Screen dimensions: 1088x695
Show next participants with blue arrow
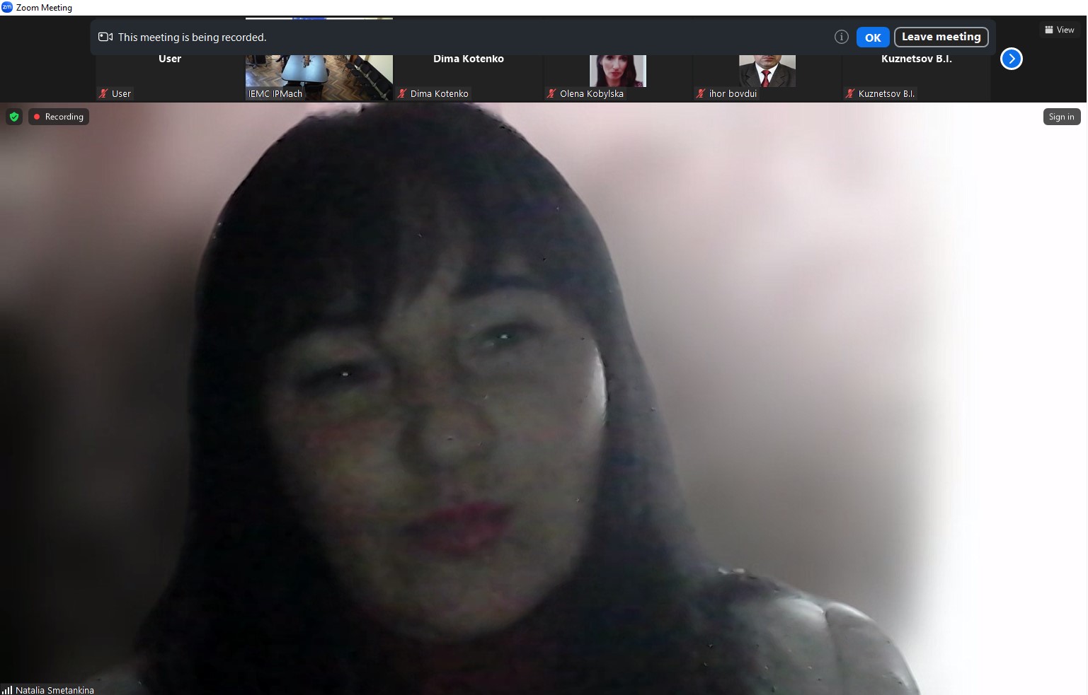coord(1011,59)
